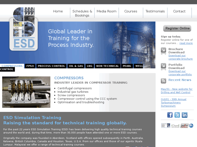The image size is (197, 147).
Task: Select the OIL & GAS tab
Action: (76, 66)
